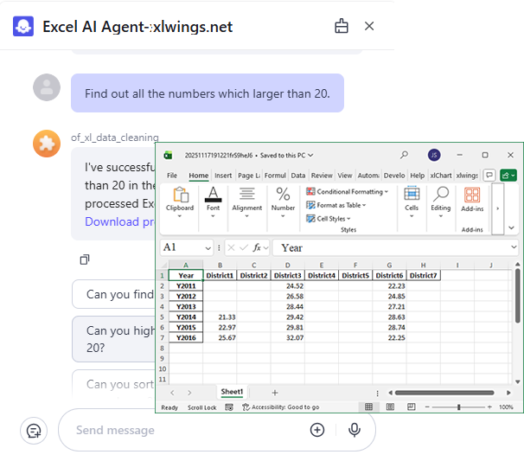Image resolution: width=524 pixels, height=461 pixels.
Task: Open the Download processed file link
Action: coord(119,221)
